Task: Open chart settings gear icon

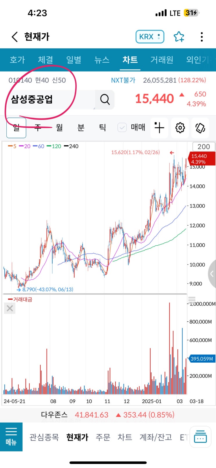Action: coord(180,127)
